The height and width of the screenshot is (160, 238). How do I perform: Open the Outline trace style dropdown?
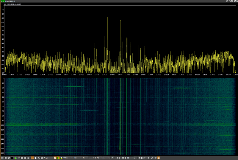point(68,158)
